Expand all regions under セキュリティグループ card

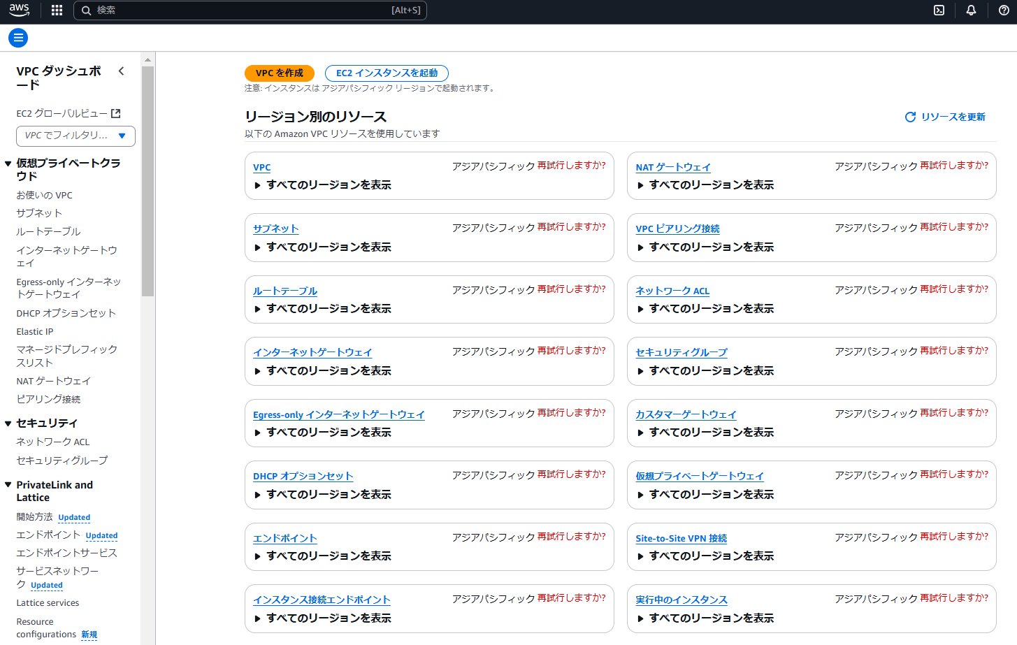(x=705, y=371)
